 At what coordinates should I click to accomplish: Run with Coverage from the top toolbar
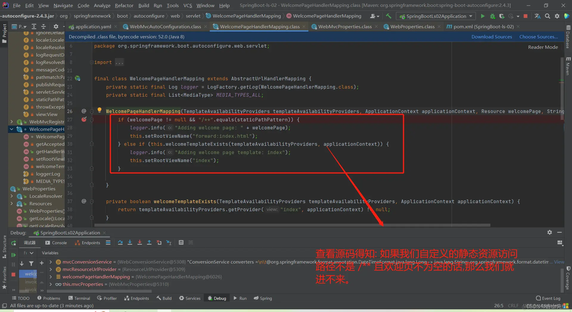pos(502,16)
